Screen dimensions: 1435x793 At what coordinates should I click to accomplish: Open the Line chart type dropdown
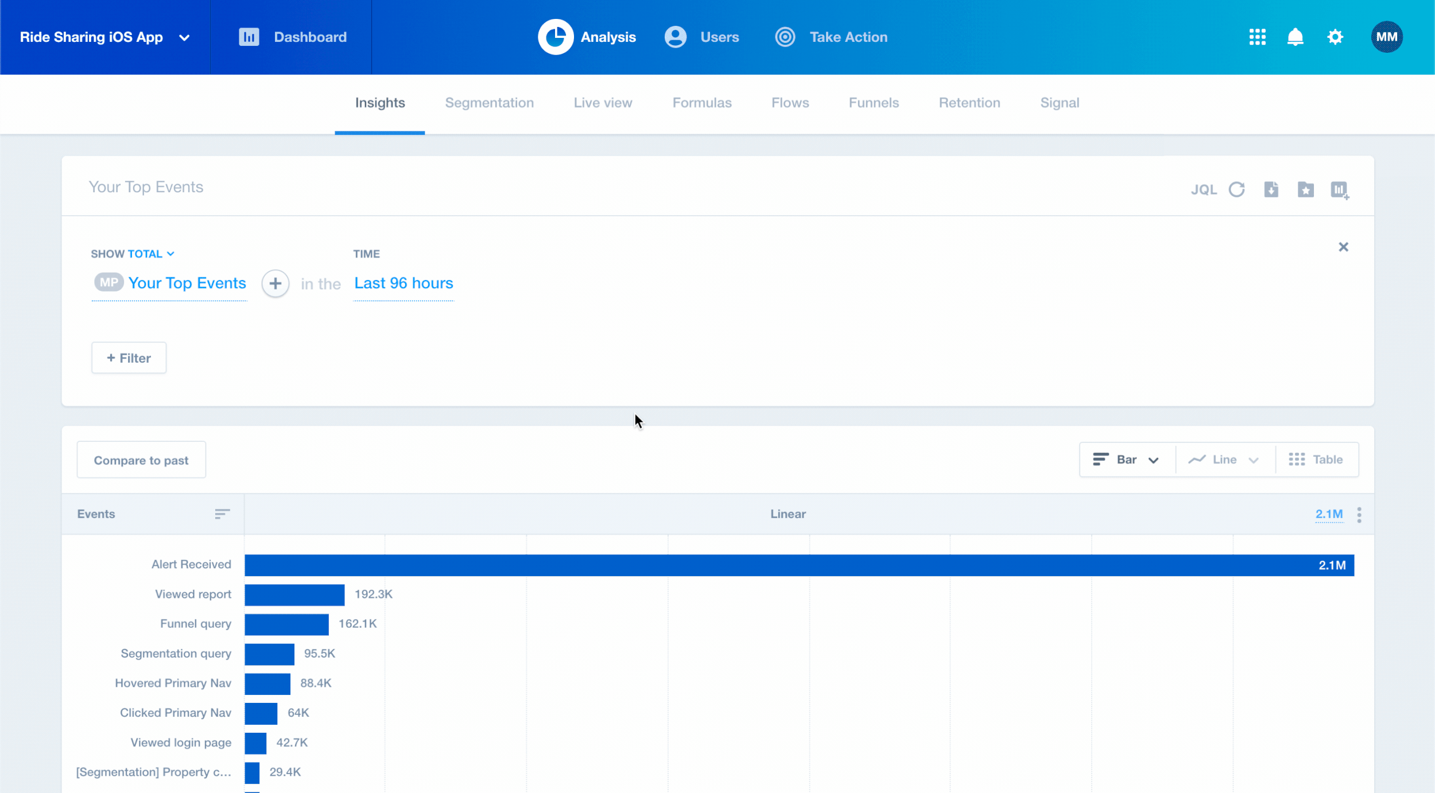(x=1224, y=459)
